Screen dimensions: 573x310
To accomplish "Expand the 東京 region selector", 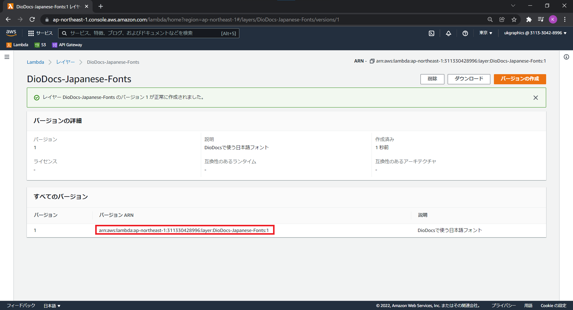I will (x=486, y=33).
